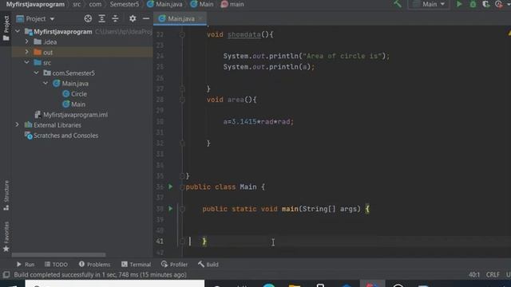Click the line:column 40:1 indicator
Image resolution: width=511 pixels, height=287 pixels.
473,274
